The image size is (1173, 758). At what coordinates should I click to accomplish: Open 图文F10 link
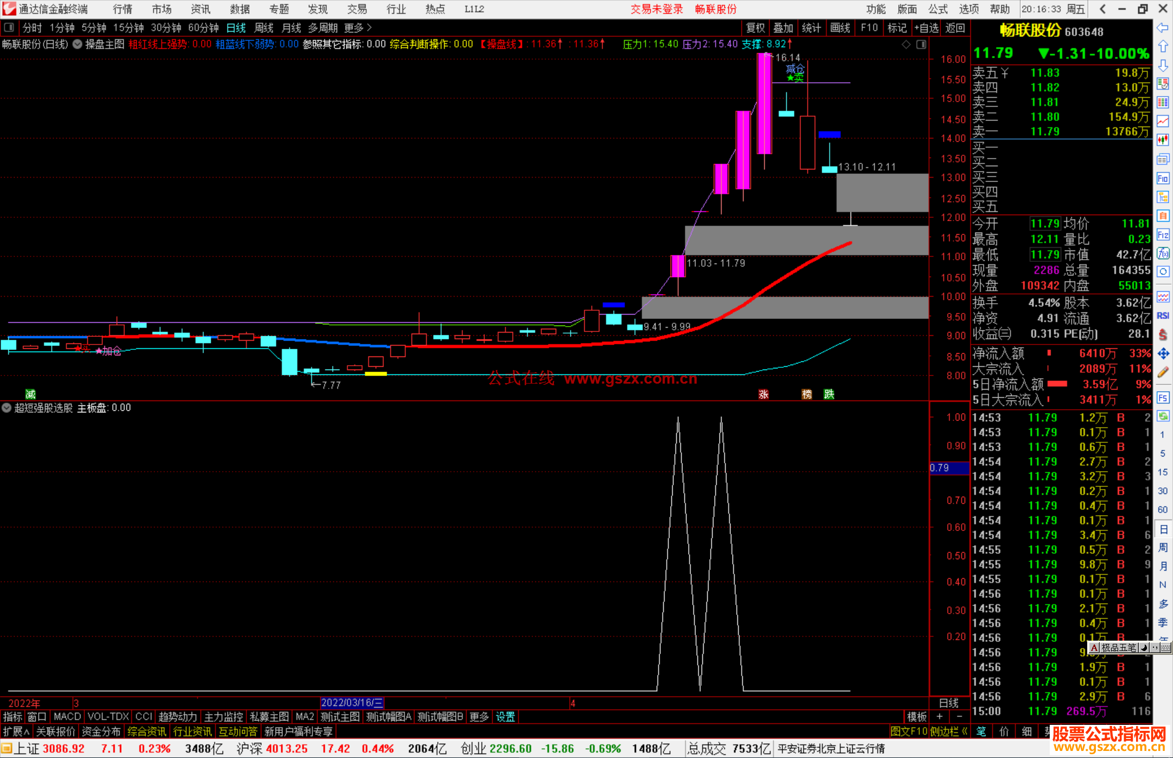click(x=909, y=731)
